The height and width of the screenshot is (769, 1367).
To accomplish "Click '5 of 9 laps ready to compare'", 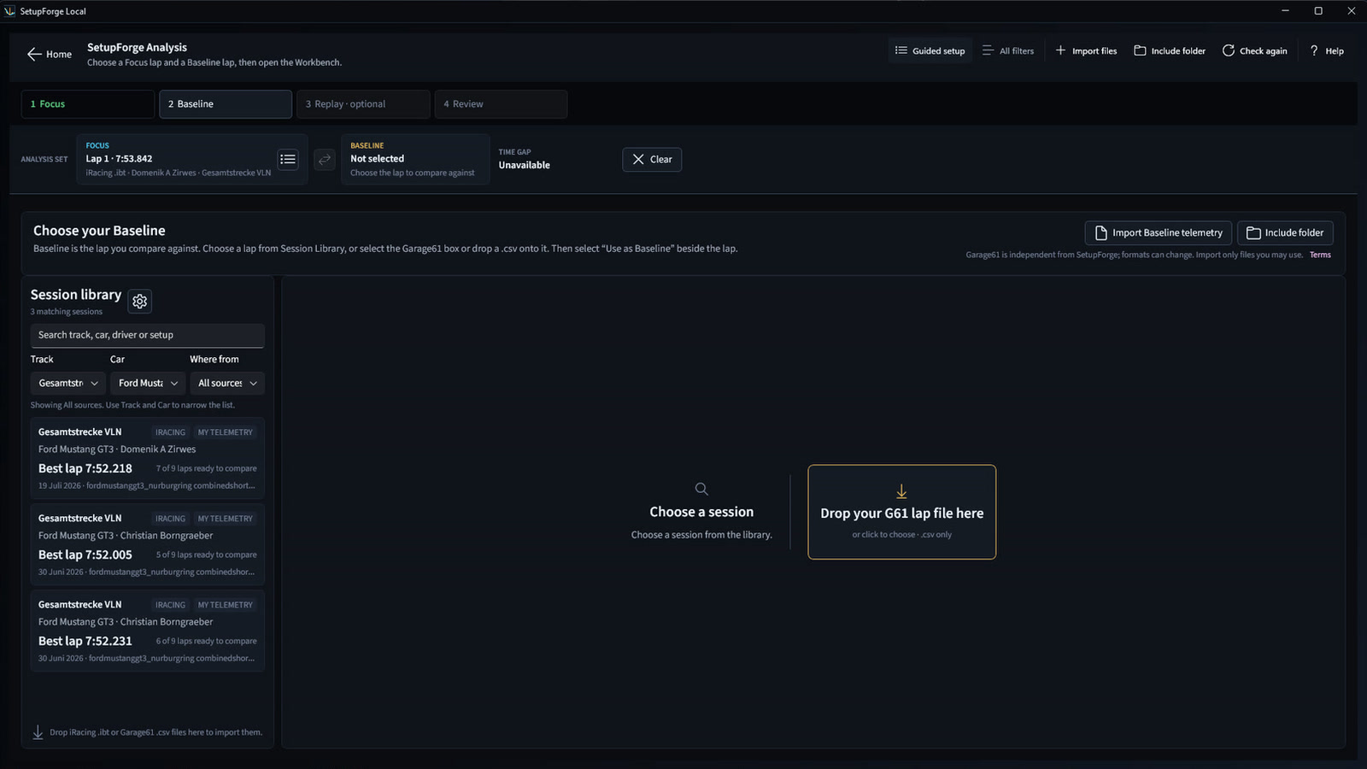I will click(206, 555).
